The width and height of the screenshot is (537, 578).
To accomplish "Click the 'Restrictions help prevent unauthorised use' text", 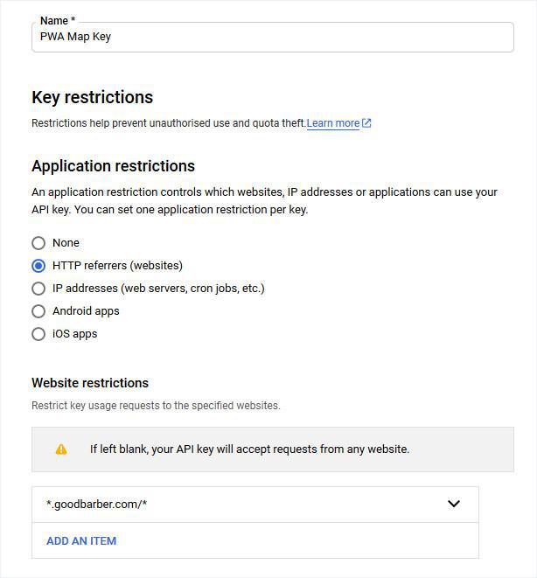I will [x=168, y=123].
